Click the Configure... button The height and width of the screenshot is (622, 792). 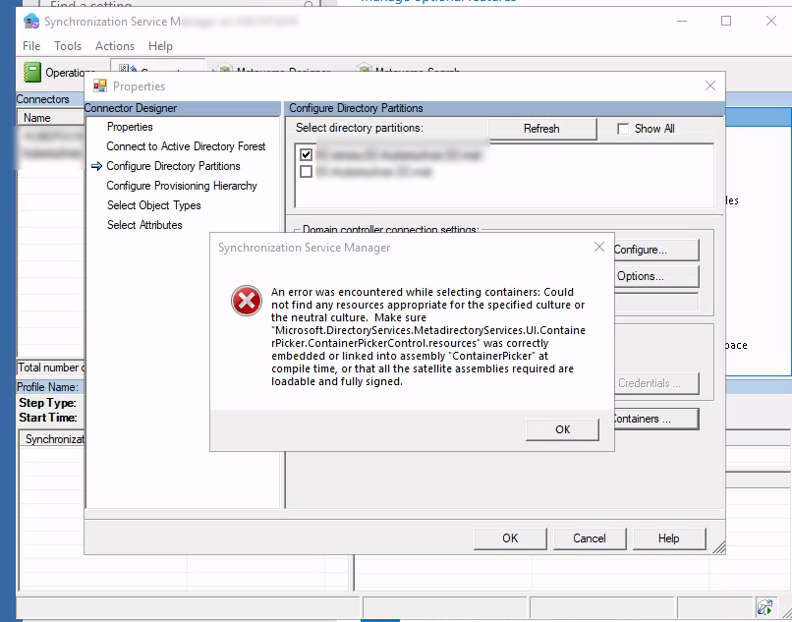click(x=655, y=250)
